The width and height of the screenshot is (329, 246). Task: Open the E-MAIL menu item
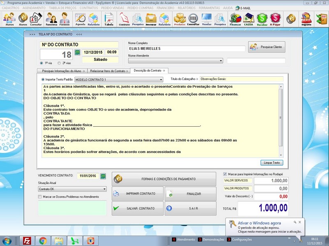coord(243,8)
